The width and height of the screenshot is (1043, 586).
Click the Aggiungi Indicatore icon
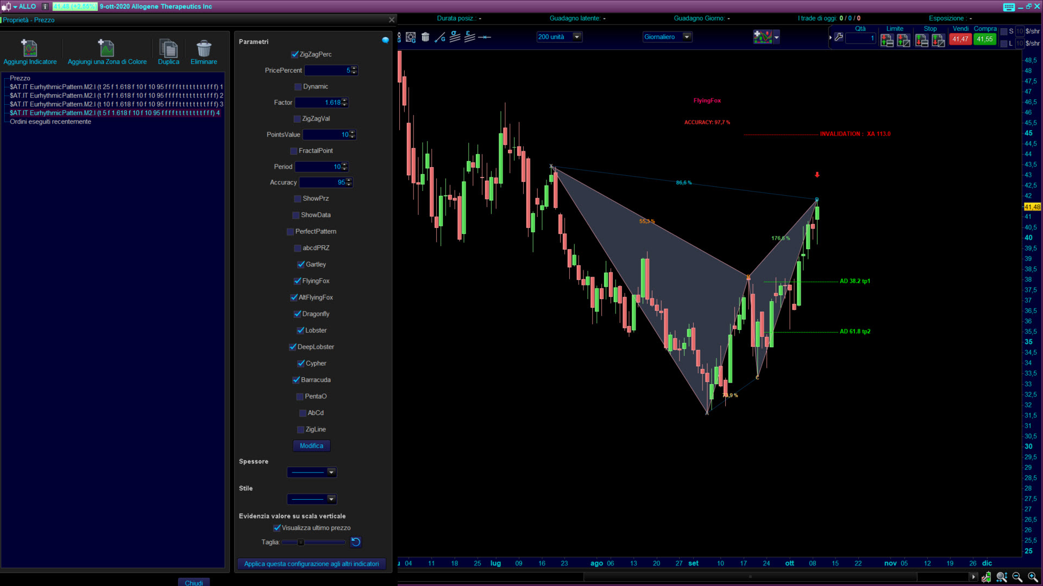point(29,48)
